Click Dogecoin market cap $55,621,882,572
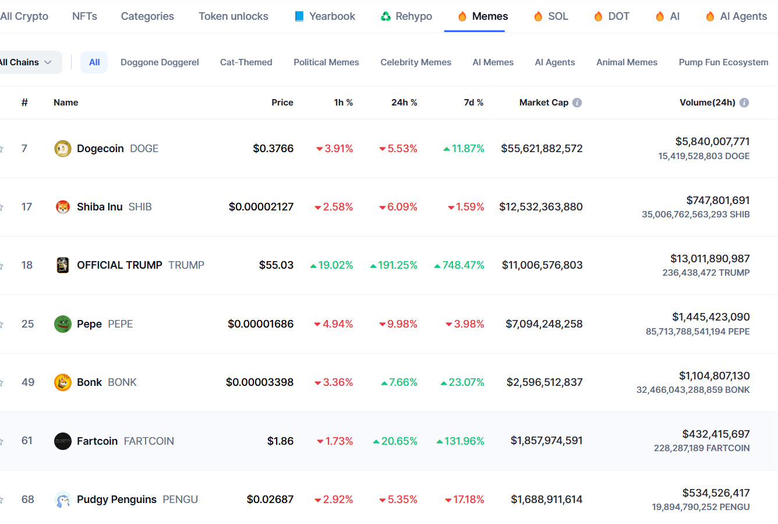Screen dimensions: 778x524 [542, 149]
